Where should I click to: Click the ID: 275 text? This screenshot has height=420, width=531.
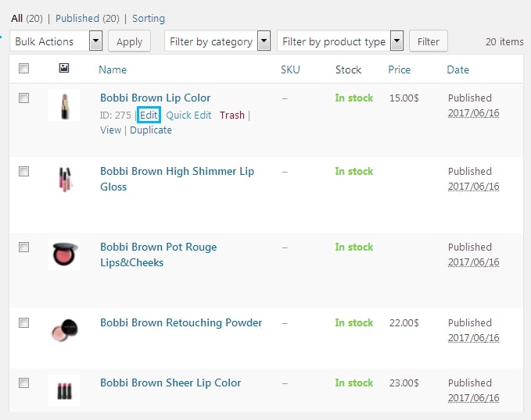(x=115, y=115)
